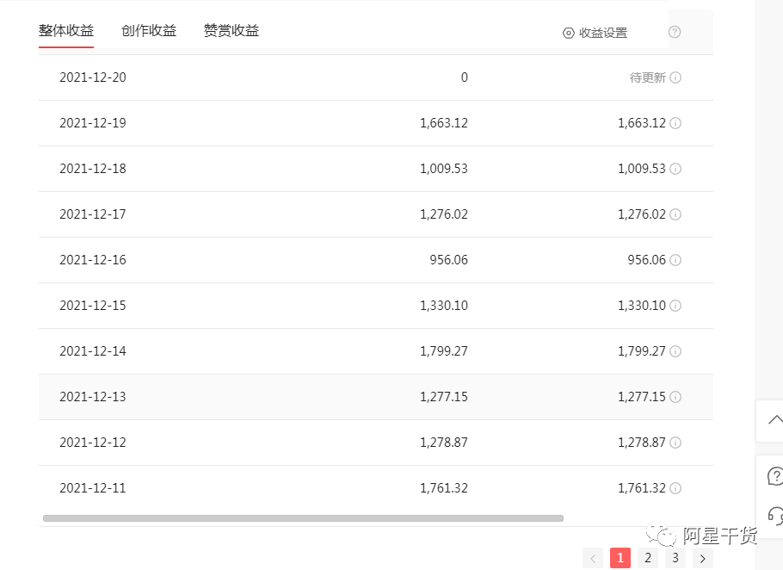
Task: Click the horizontal scrollbar below the table
Action: (301, 517)
